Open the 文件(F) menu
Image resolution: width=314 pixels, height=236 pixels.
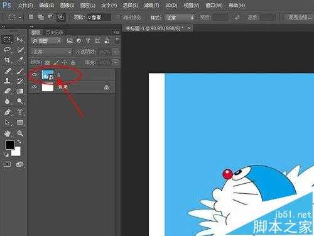pos(25,5)
